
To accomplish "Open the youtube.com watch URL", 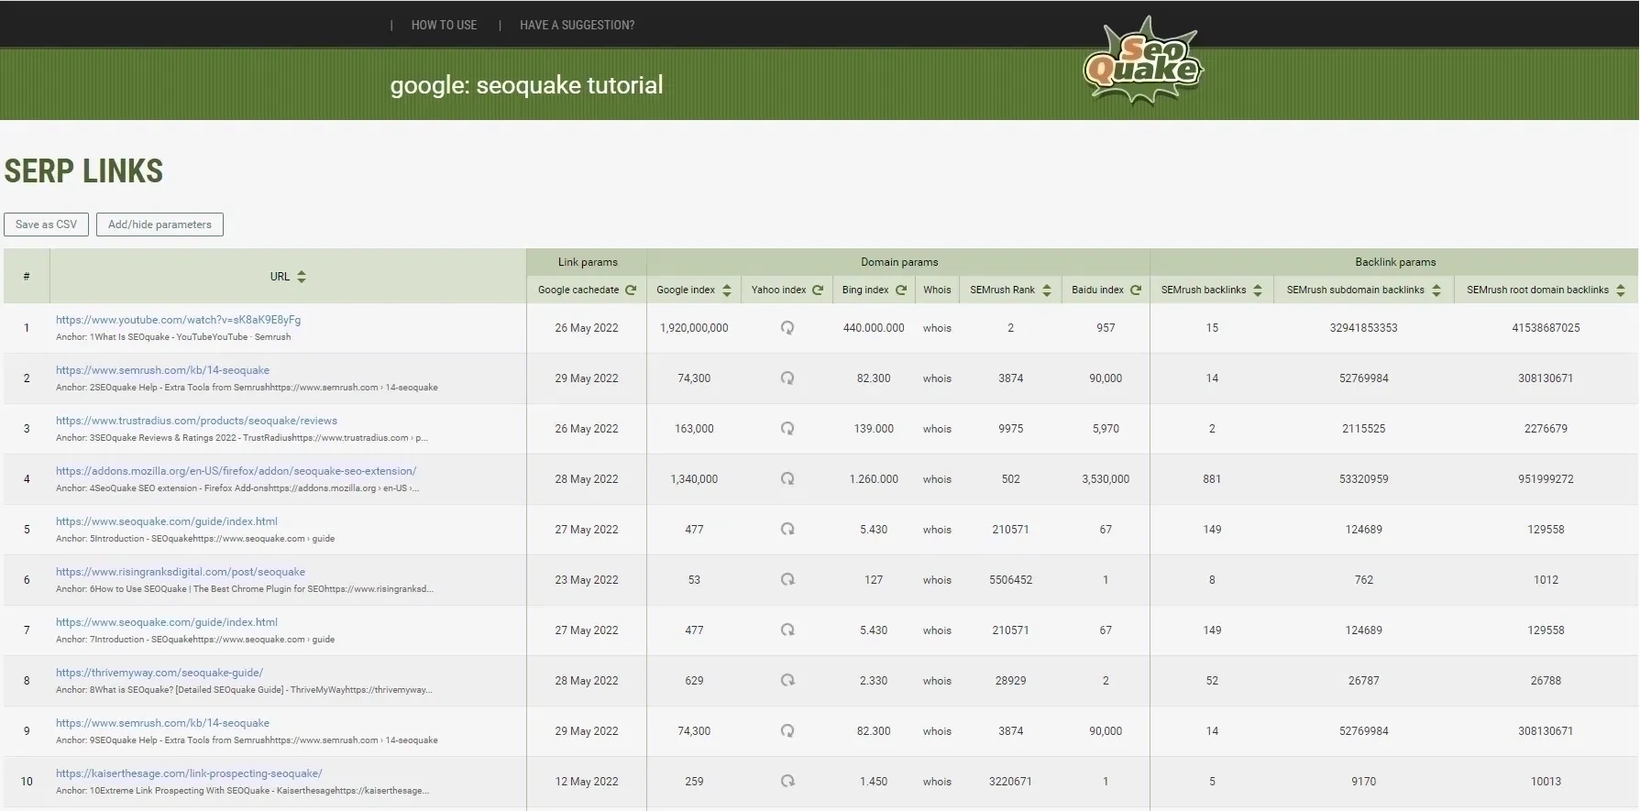I will 178,320.
